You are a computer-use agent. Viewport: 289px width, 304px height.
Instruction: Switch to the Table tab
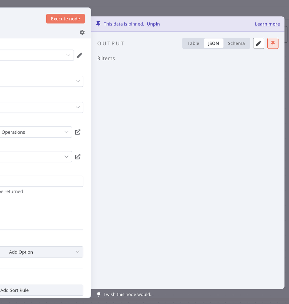tap(193, 43)
